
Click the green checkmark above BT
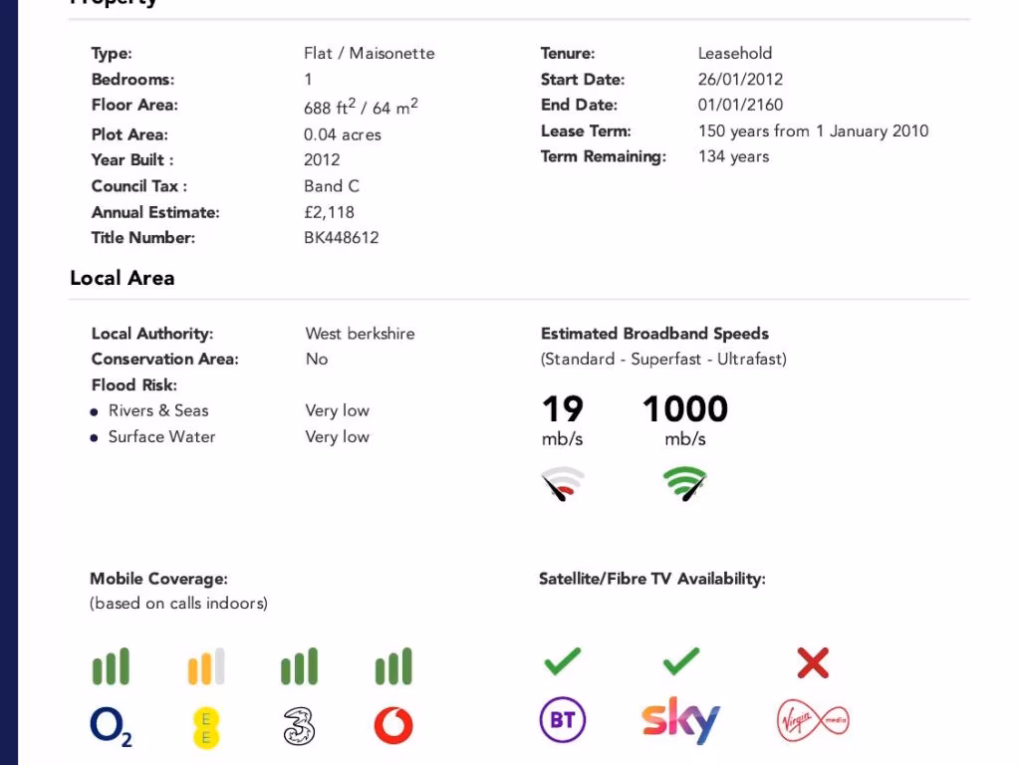pos(563,660)
